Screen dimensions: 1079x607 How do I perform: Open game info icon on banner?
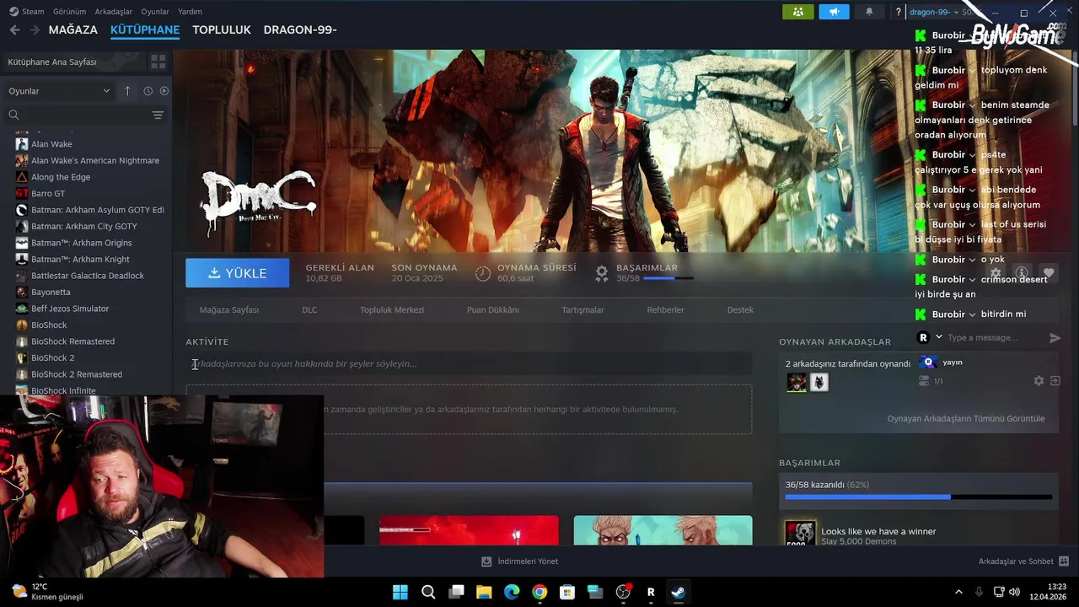(1022, 273)
